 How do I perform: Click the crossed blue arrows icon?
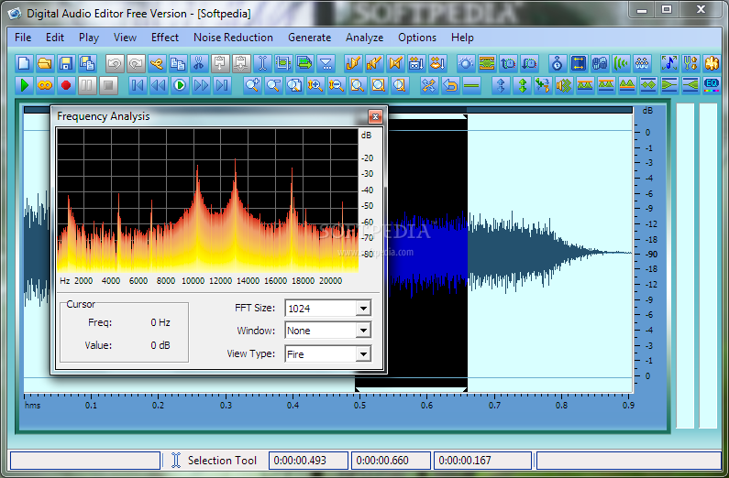click(x=428, y=85)
